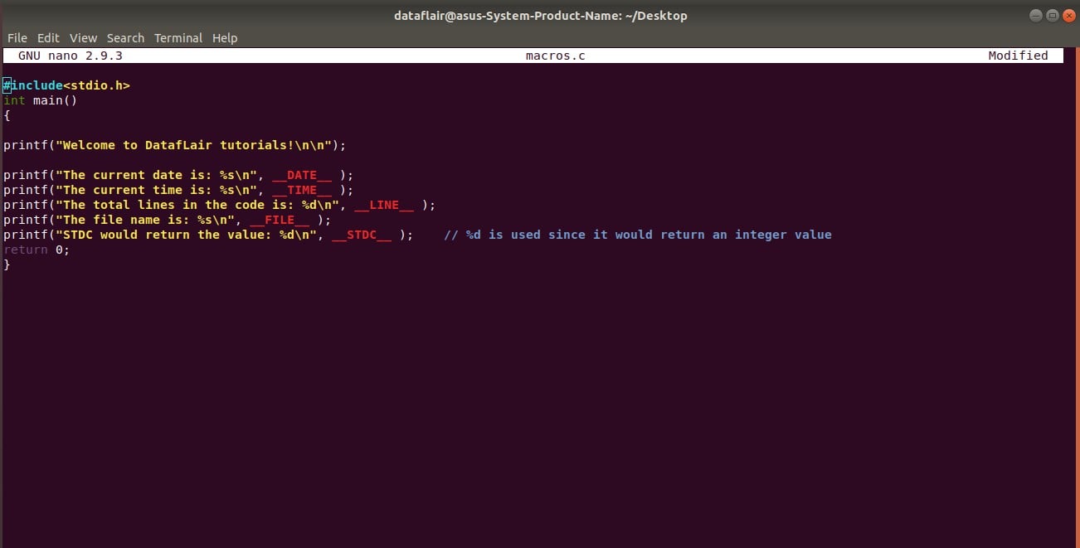Viewport: 1080px width, 548px height.
Task: Select the __FILE__ macro text
Action: point(280,220)
